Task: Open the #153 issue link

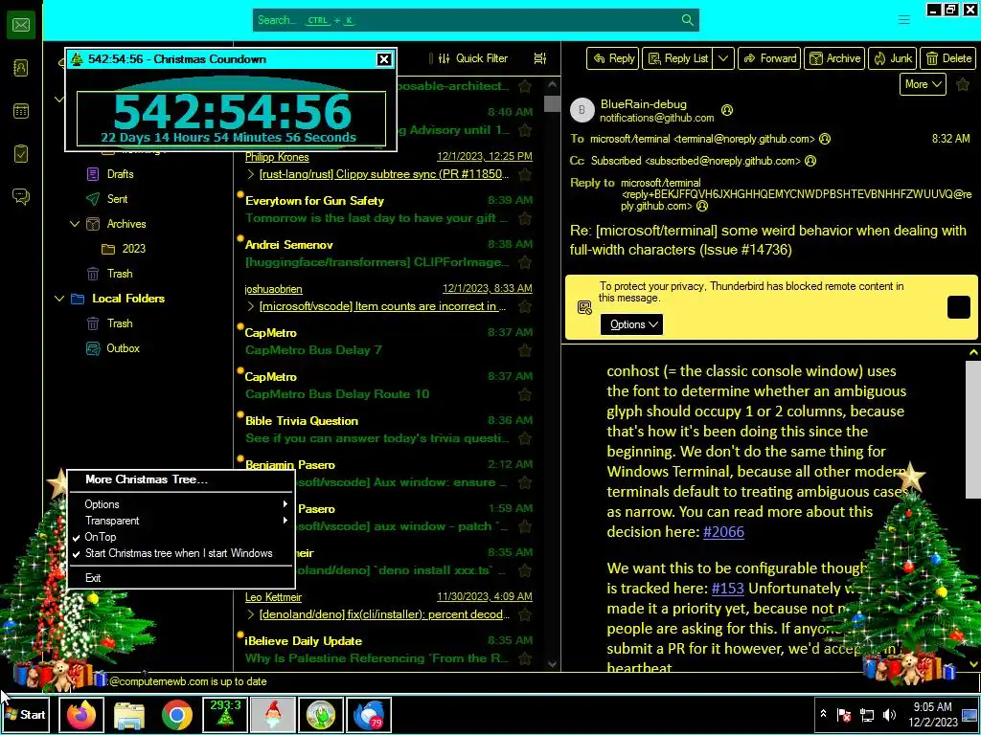Action: [x=728, y=589]
